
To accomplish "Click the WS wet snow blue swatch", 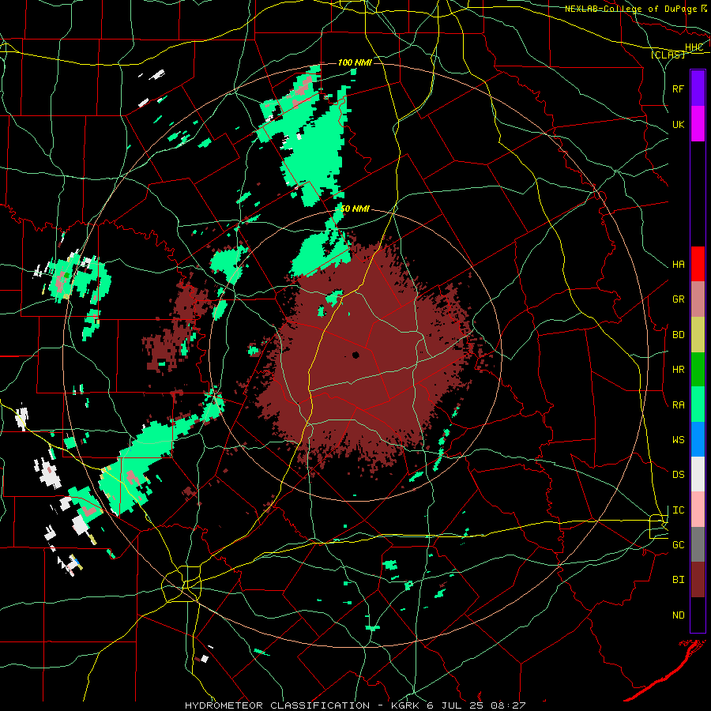I will pyautogui.click(x=698, y=439).
